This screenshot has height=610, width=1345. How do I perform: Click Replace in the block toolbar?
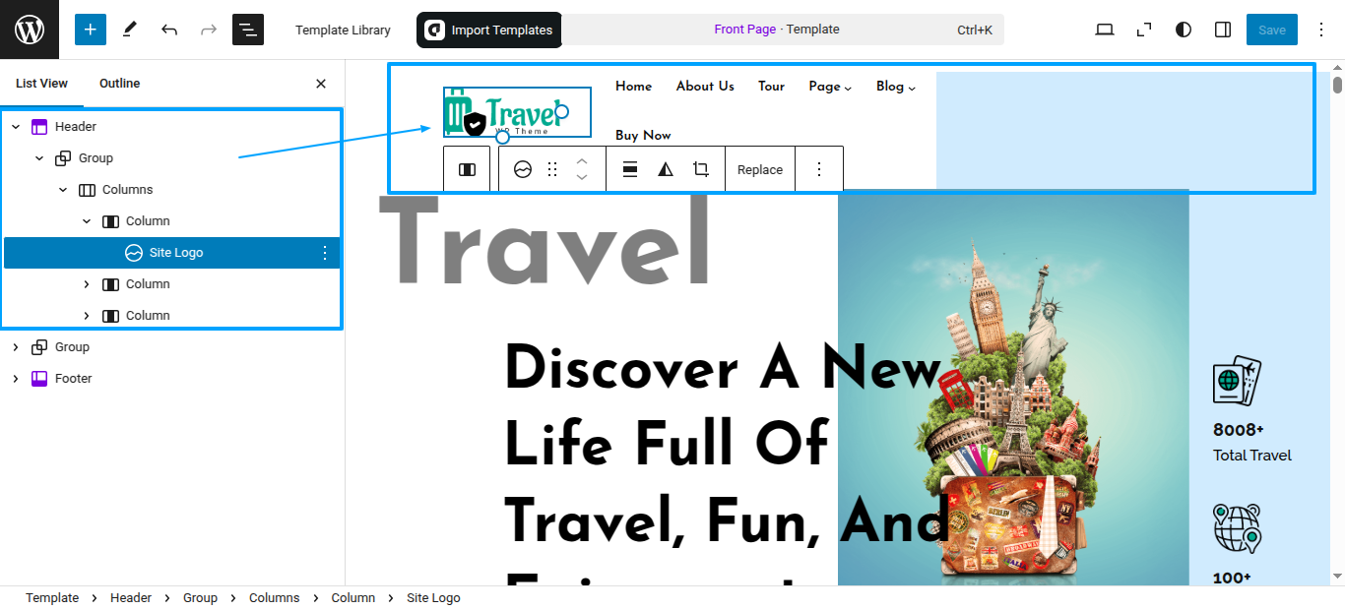pyautogui.click(x=760, y=169)
